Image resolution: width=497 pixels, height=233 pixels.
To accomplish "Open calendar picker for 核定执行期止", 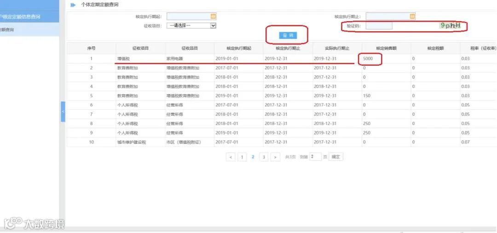I will click(412, 16).
